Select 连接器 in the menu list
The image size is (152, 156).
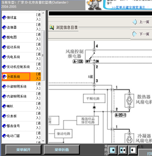12,28
